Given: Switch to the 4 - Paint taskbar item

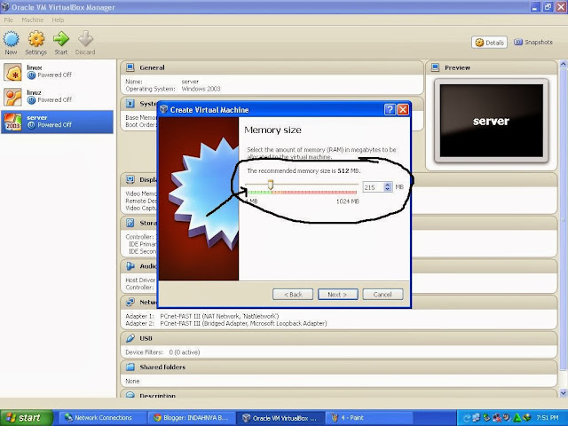Looking at the screenshot, I should [368, 418].
